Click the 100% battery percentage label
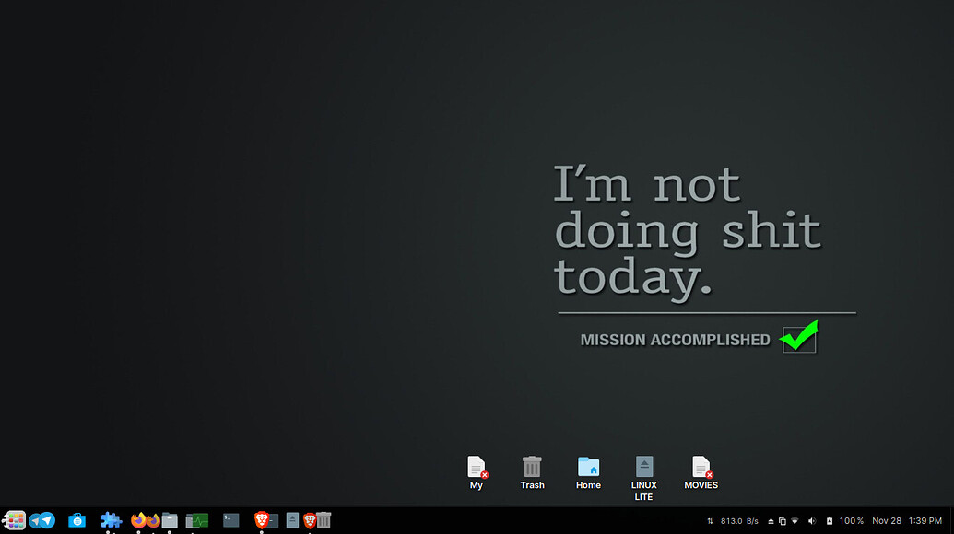Viewport: 954px width, 534px height. 851,520
